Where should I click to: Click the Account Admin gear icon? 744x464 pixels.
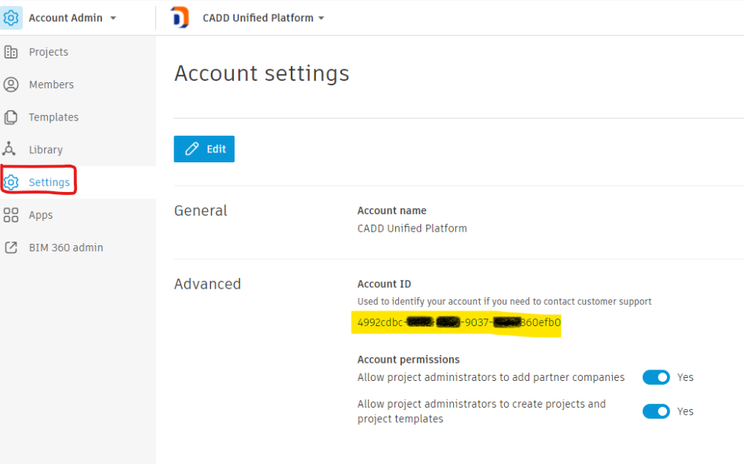11,18
